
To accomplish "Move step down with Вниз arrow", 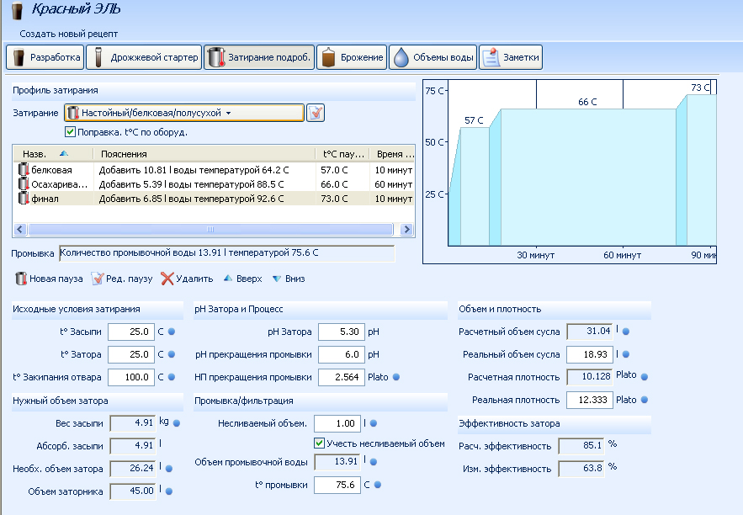I will coord(277,279).
